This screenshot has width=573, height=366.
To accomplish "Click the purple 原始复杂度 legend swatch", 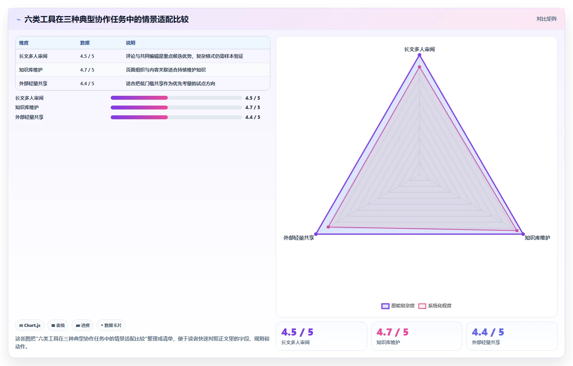I will 385,306.
